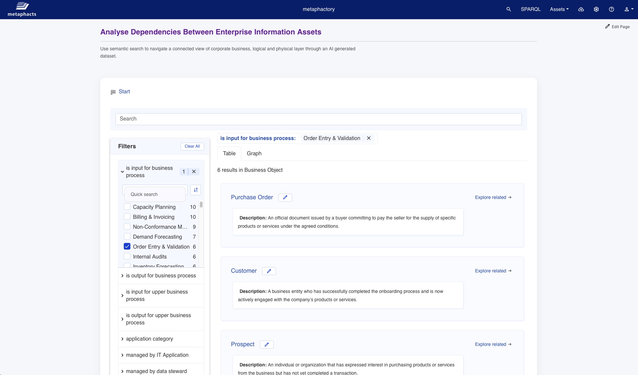638x375 pixels.
Task: Open the Assets dropdown menu
Action: (559, 9)
